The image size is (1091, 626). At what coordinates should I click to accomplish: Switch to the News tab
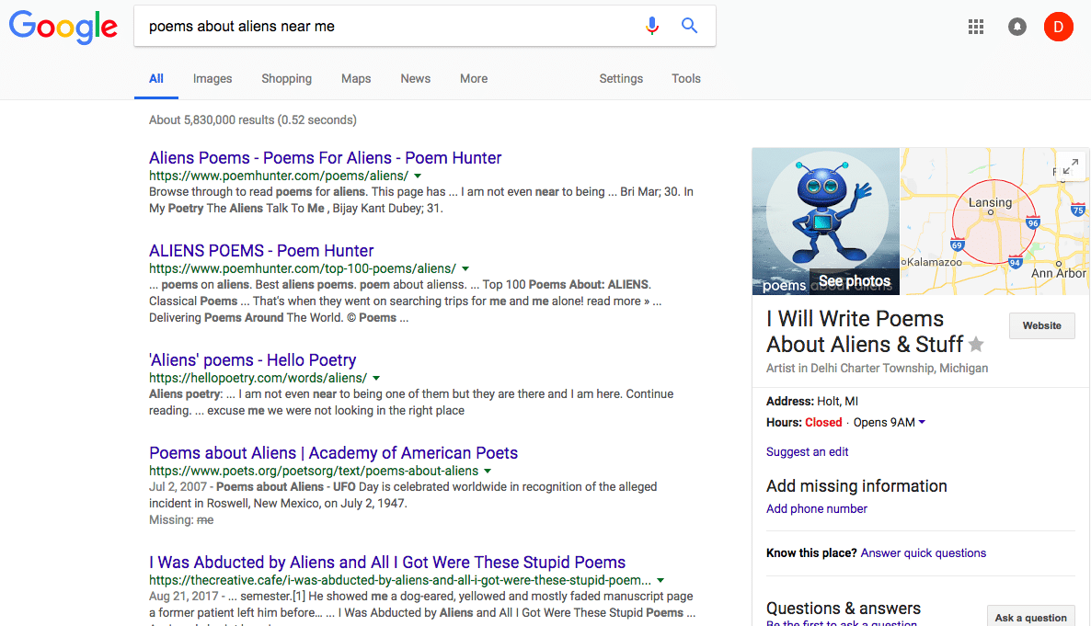tap(416, 79)
